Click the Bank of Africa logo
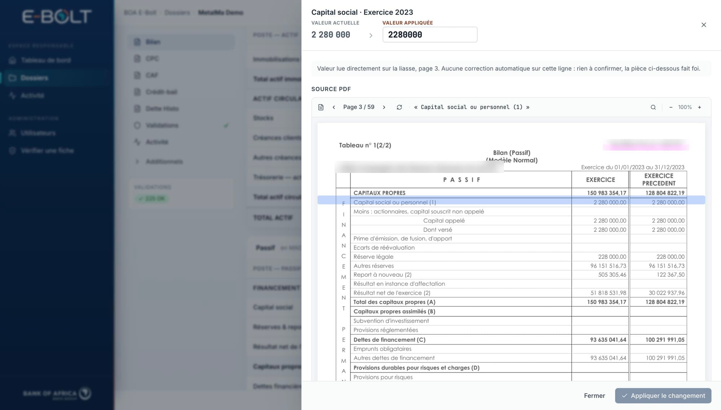The height and width of the screenshot is (410, 721). coord(57,393)
